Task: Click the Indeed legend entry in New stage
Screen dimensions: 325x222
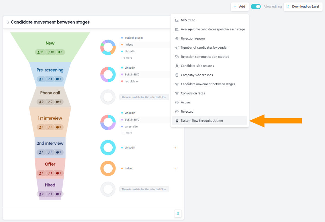Action: (x=127, y=45)
